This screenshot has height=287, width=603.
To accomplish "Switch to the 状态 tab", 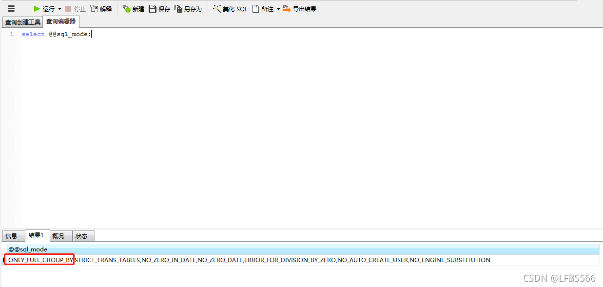I will point(83,236).
